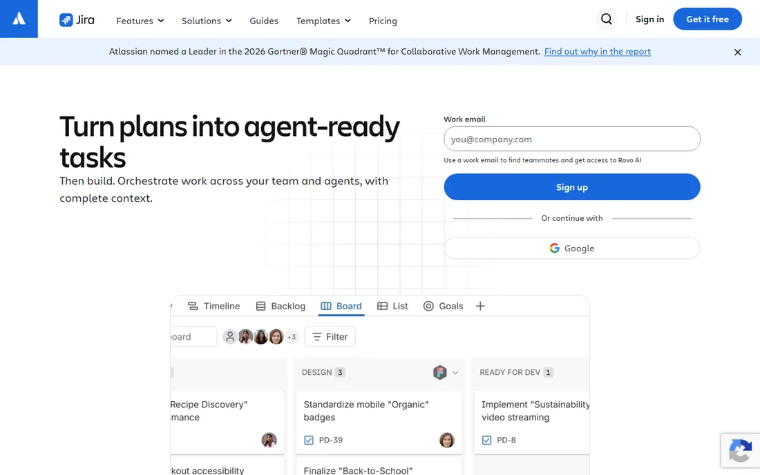Click the assignee avatar on PD-39 card
The height and width of the screenshot is (475, 760).
coord(447,440)
